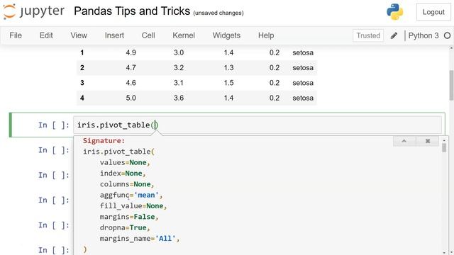Viewport: 454px width, 255px height.
Task: Click row index 4 in the table
Action: pyautogui.click(x=82, y=98)
